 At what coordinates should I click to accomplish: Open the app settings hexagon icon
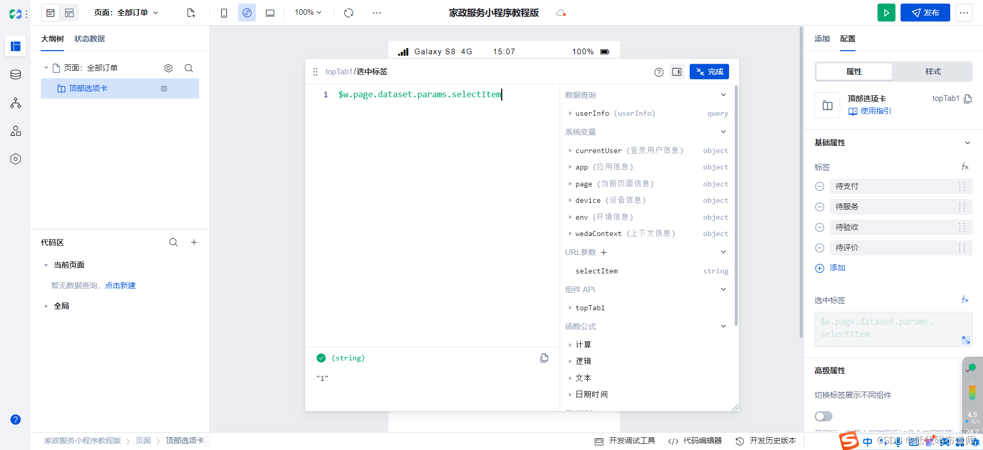tap(15, 159)
